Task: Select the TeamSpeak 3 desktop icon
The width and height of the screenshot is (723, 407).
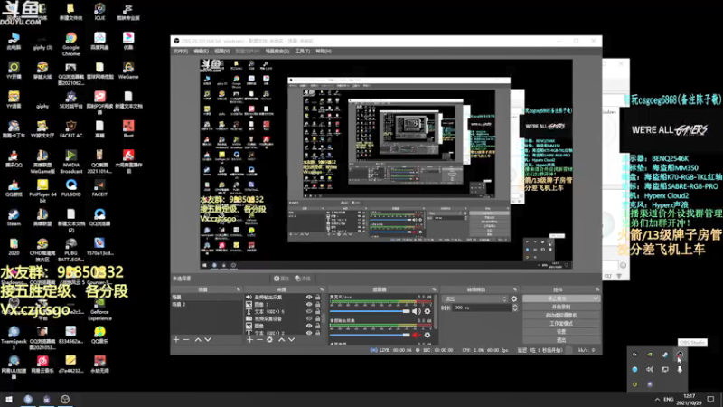Action: [14, 337]
